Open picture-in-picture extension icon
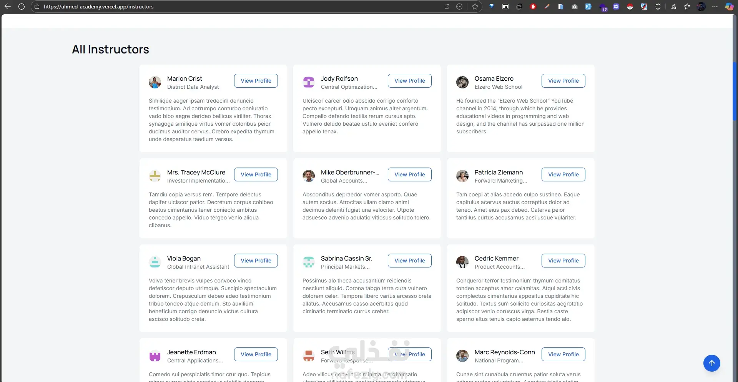738x382 pixels. [x=505, y=7]
